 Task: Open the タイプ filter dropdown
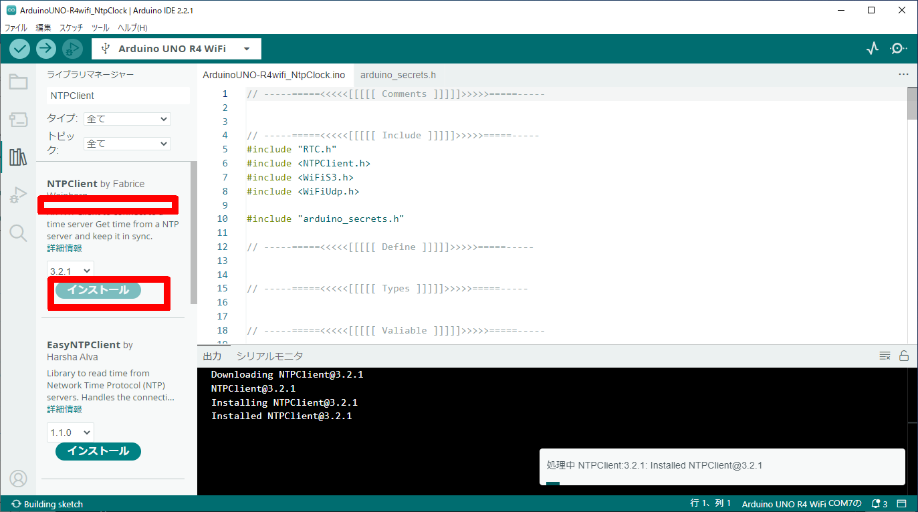click(127, 119)
